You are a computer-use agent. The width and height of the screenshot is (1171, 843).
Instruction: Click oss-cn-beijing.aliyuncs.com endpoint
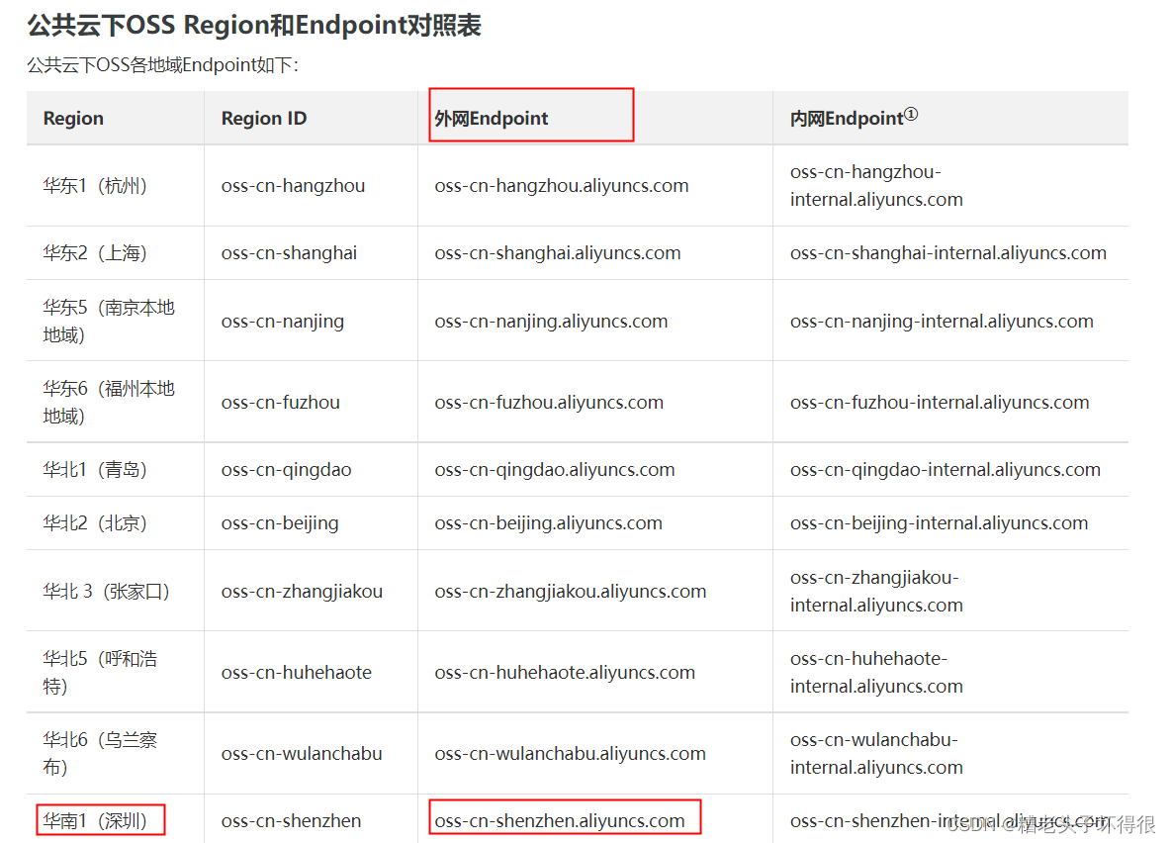(548, 523)
